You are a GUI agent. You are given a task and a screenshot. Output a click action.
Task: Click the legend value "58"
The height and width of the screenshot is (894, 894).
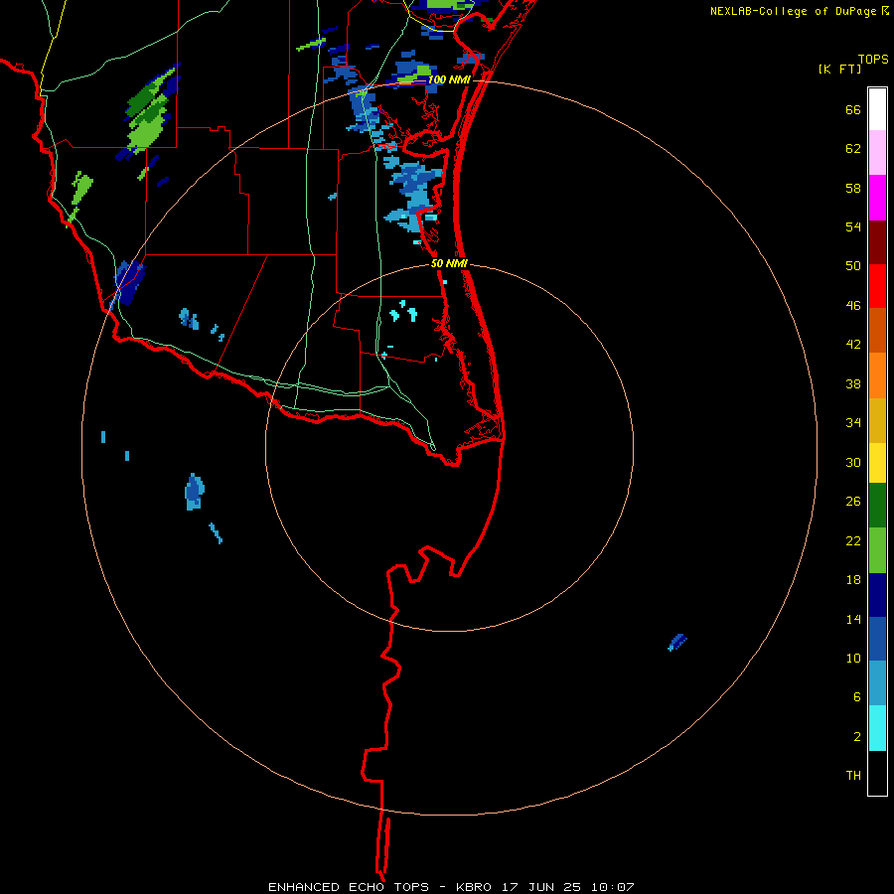coord(853,188)
